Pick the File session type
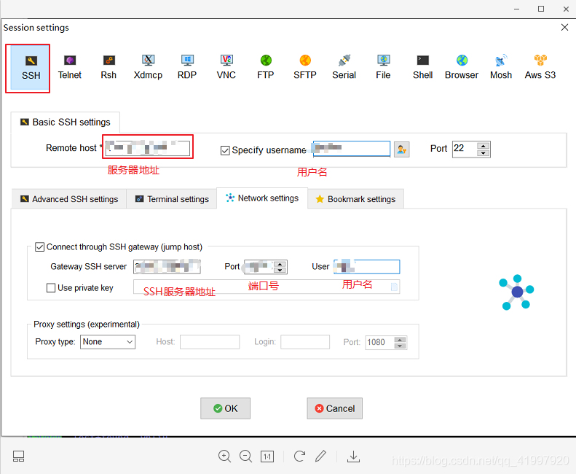 [383, 68]
